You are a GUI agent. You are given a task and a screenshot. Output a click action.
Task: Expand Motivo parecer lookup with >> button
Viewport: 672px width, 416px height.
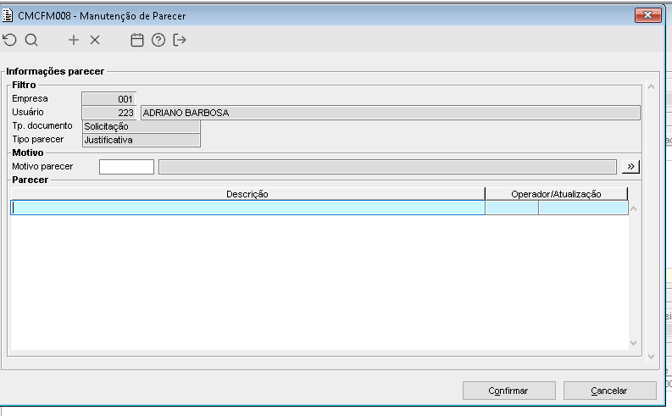(x=630, y=167)
